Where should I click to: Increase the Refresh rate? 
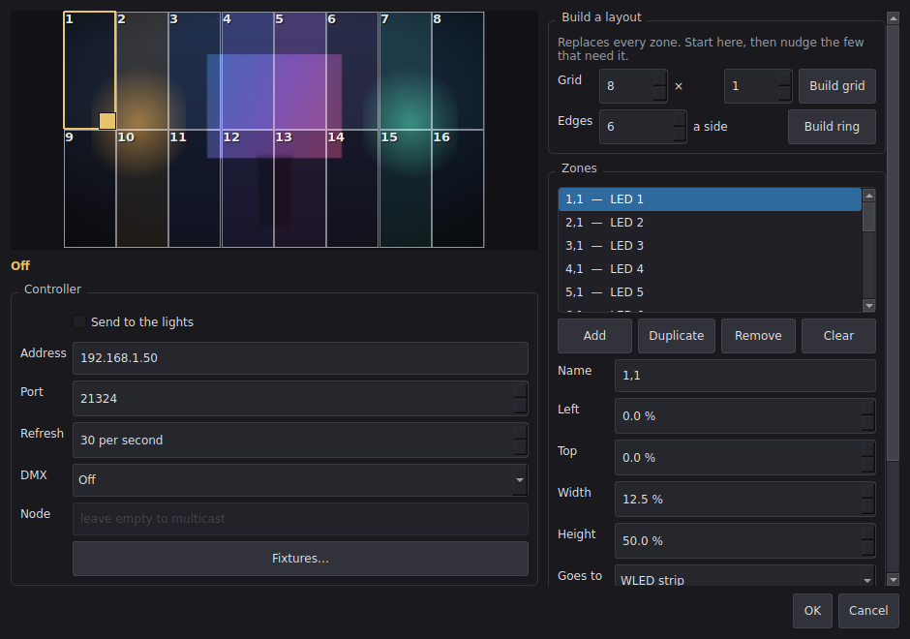(x=521, y=432)
